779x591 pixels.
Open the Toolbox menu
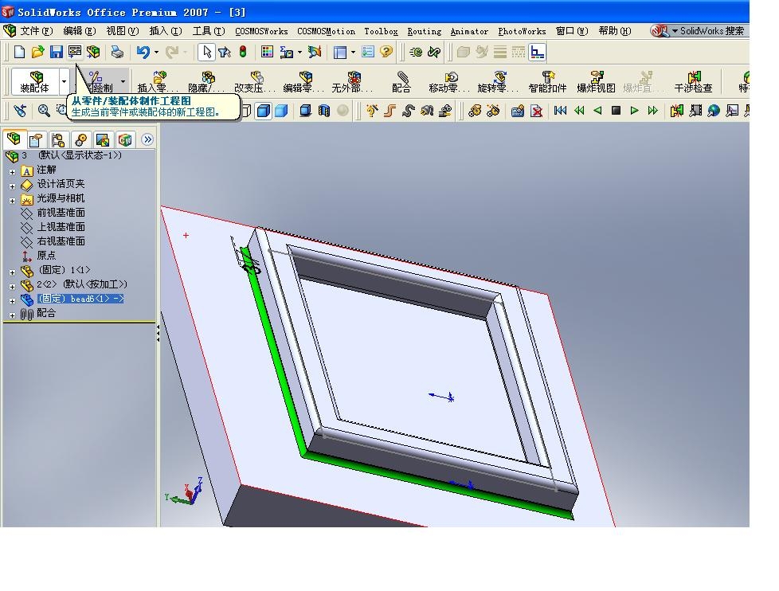coord(381,31)
